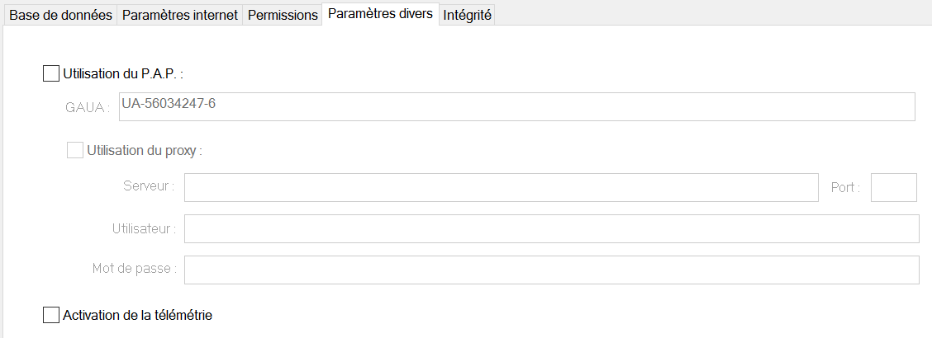
Task: Check the Activation de la télémétrie box
Action: [x=51, y=314]
